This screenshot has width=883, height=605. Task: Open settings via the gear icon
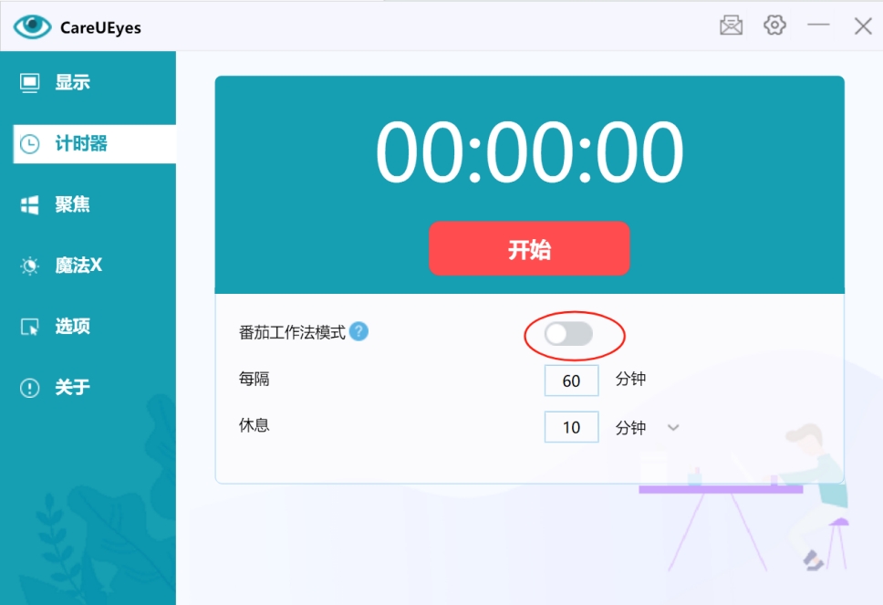(774, 25)
